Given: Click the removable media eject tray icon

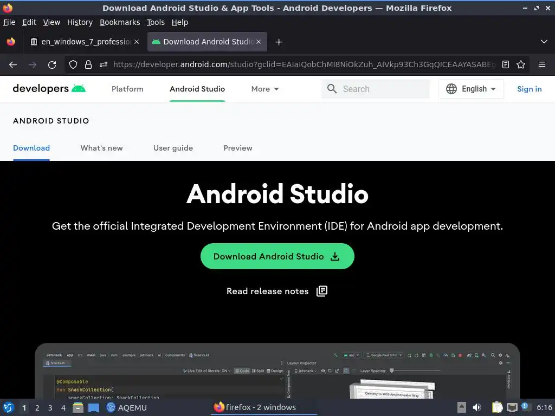Looking at the screenshot, I should [x=462, y=407].
